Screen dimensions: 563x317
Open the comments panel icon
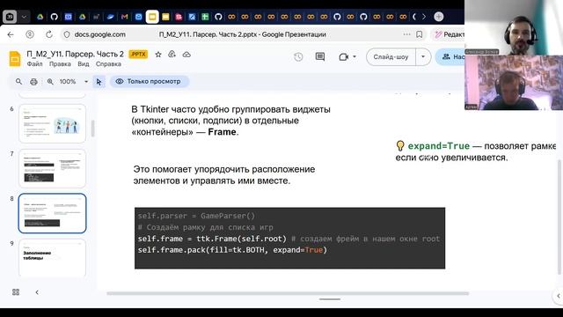click(x=320, y=56)
